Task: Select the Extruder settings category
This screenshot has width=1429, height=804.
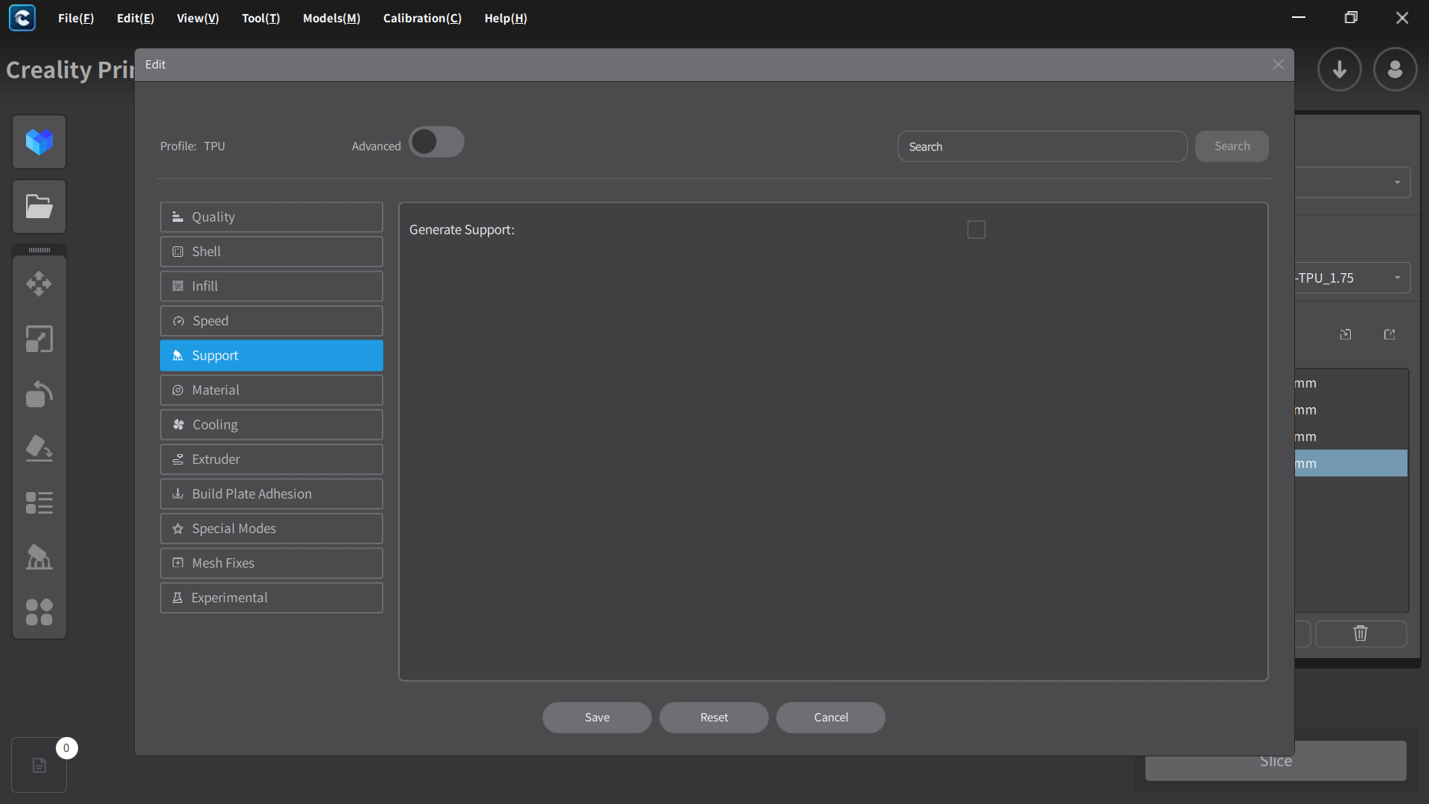Action: [x=272, y=459]
